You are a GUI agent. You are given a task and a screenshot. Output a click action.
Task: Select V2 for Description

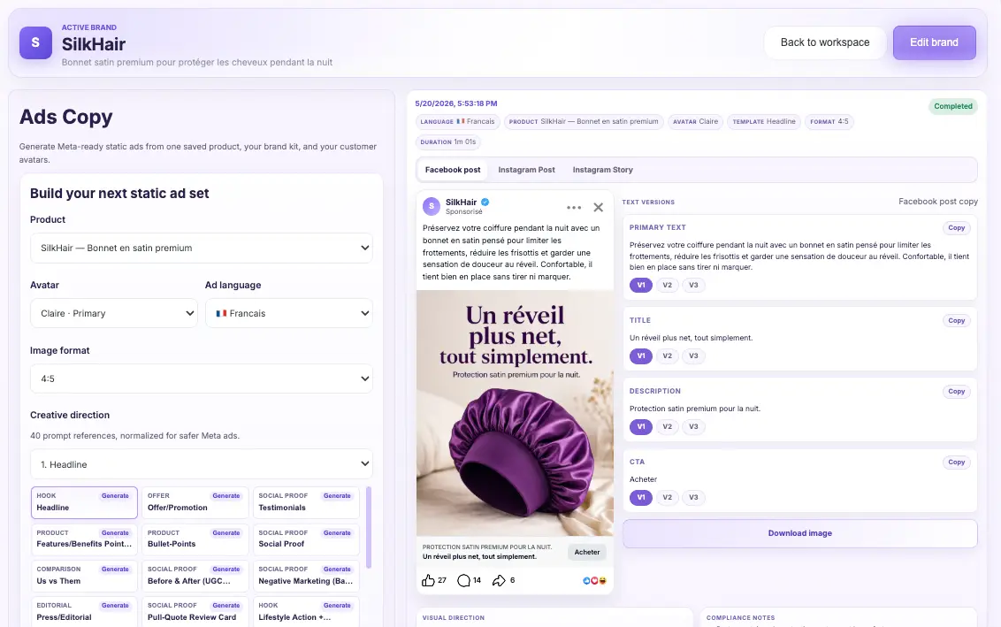667,426
